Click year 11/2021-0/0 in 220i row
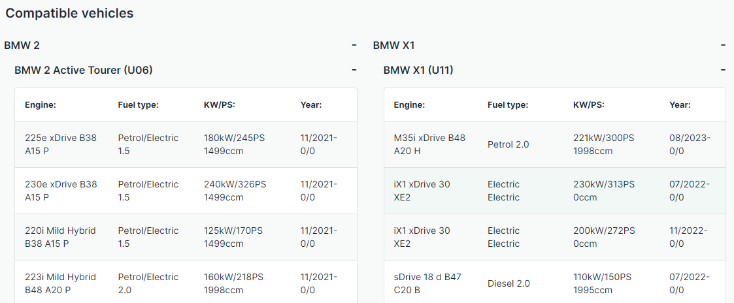This screenshot has width=734, height=303. click(x=319, y=237)
